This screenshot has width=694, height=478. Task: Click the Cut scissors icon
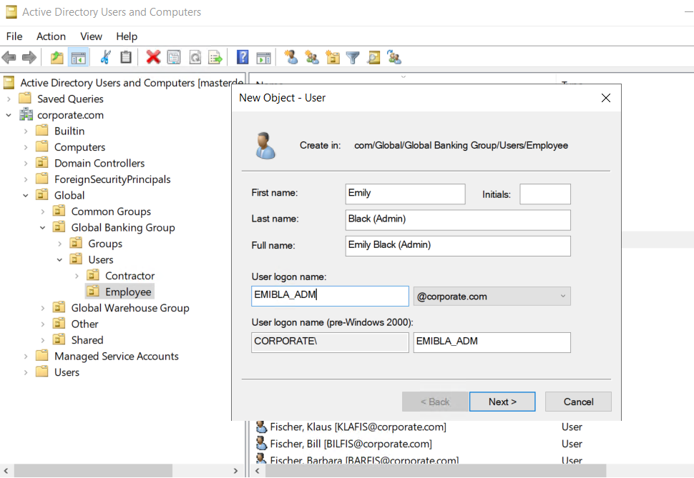105,57
